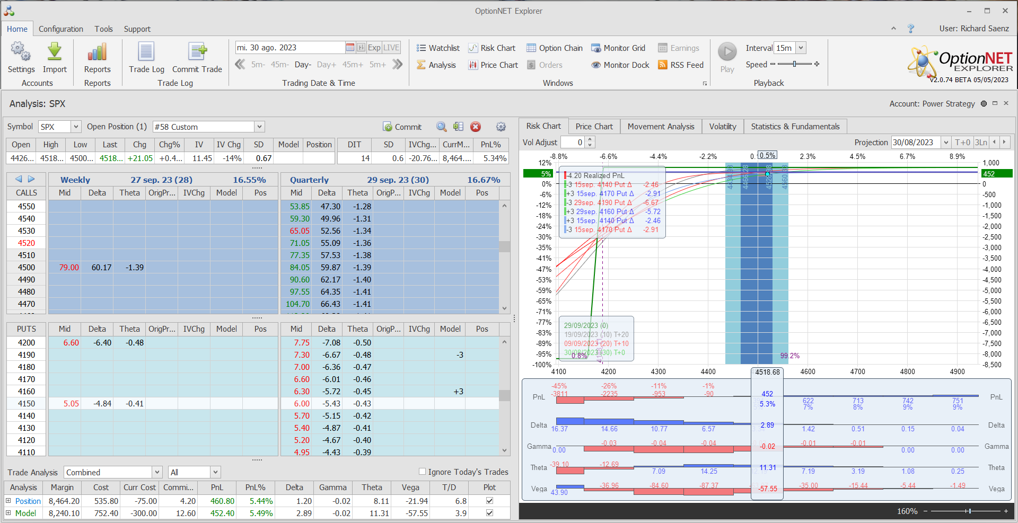Expand the Combined trade analysis dropdown
The height and width of the screenshot is (523, 1018).
pyautogui.click(x=157, y=472)
